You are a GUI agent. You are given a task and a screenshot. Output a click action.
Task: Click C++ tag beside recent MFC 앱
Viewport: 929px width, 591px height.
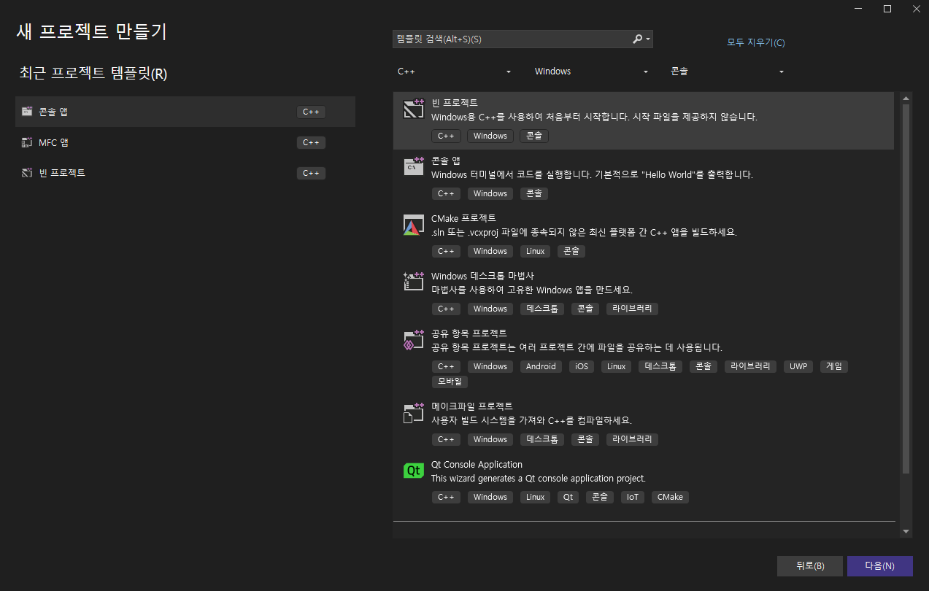311,142
